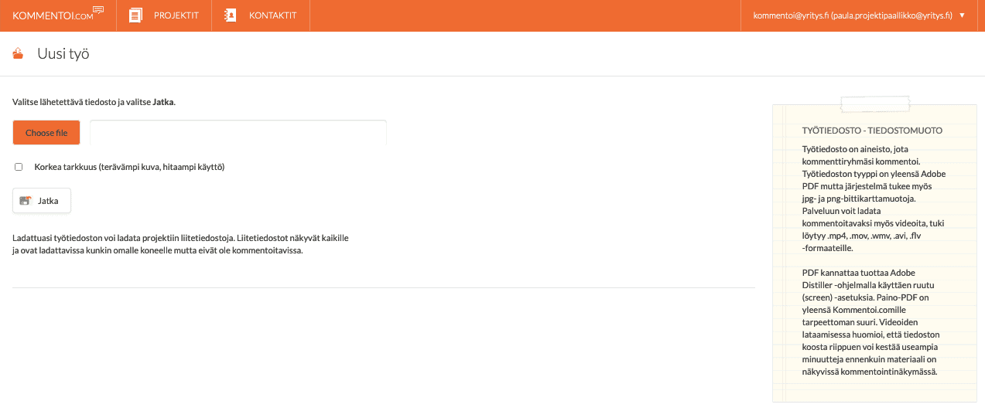The width and height of the screenshot is (985, 411).
Task: Click the tape strip atop the note
Action: [875, 104]
